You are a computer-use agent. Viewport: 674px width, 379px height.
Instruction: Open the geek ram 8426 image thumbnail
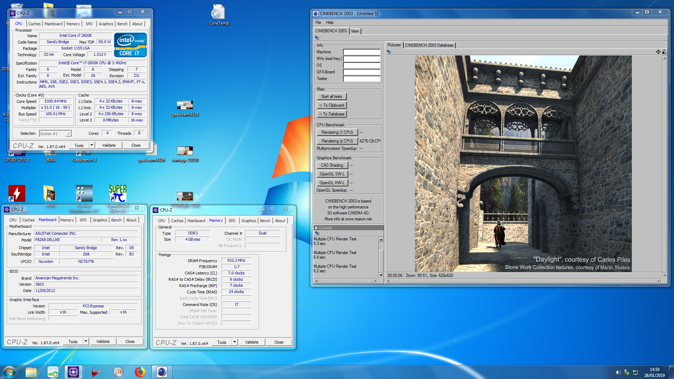click(185, 108)
